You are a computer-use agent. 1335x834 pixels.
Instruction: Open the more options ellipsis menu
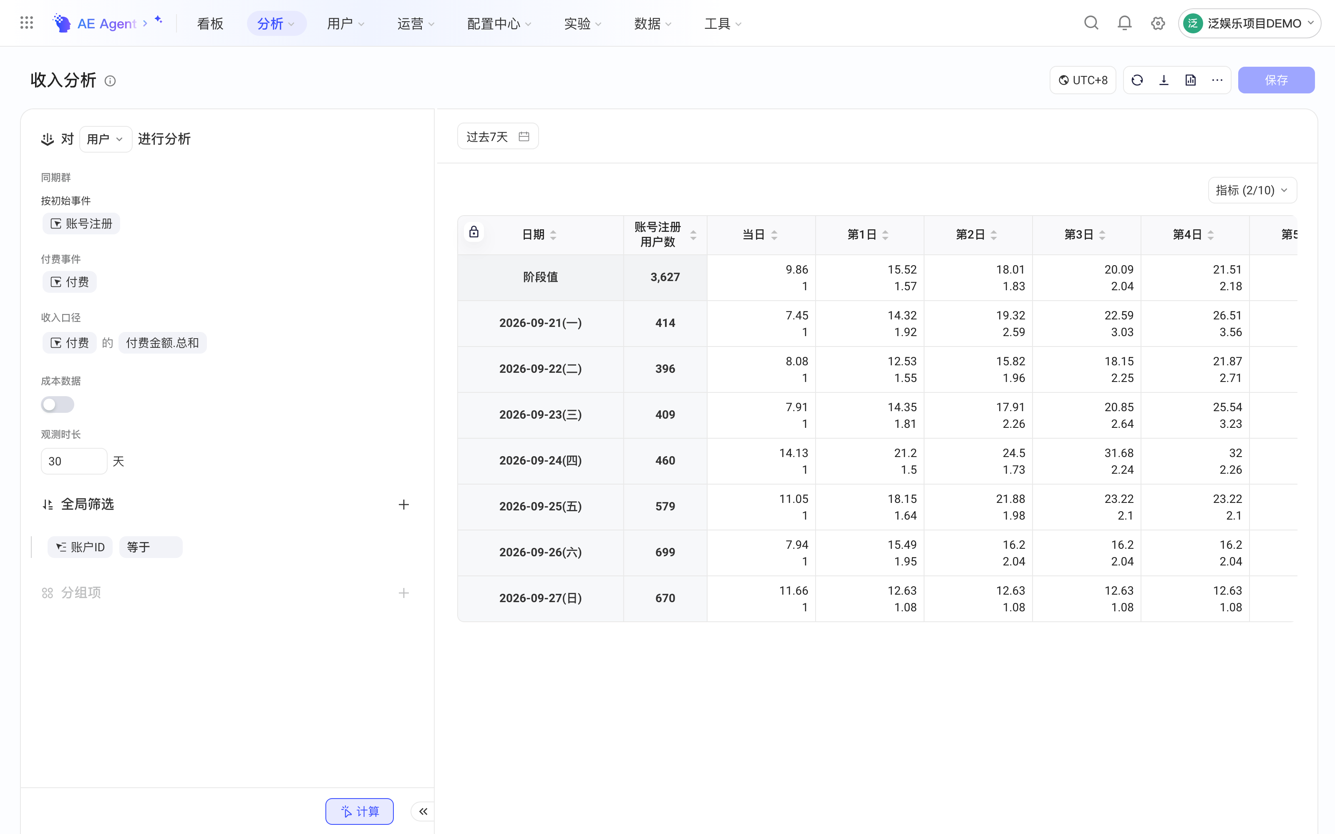click(1217, 80)
